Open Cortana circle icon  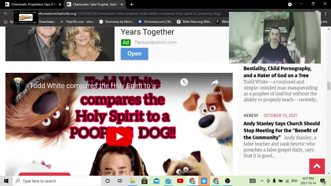pos(108,181)
